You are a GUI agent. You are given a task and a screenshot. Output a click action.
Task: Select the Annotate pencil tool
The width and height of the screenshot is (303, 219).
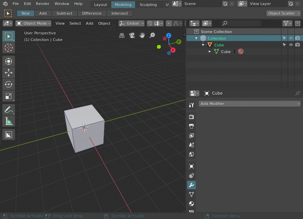pos(9,109)
